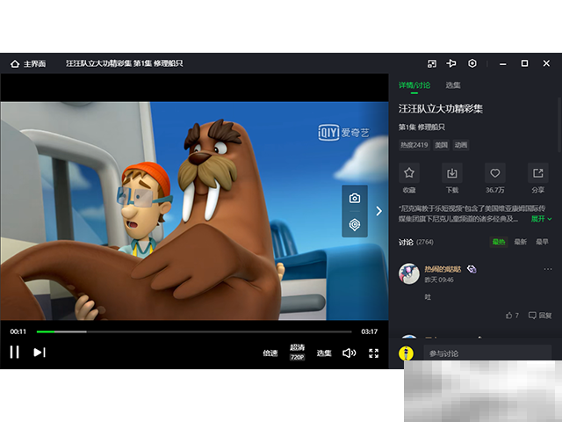Pin the window on top icon
Image resolution: width=562 pixels, height=422 pixels.
click(451, 63)
